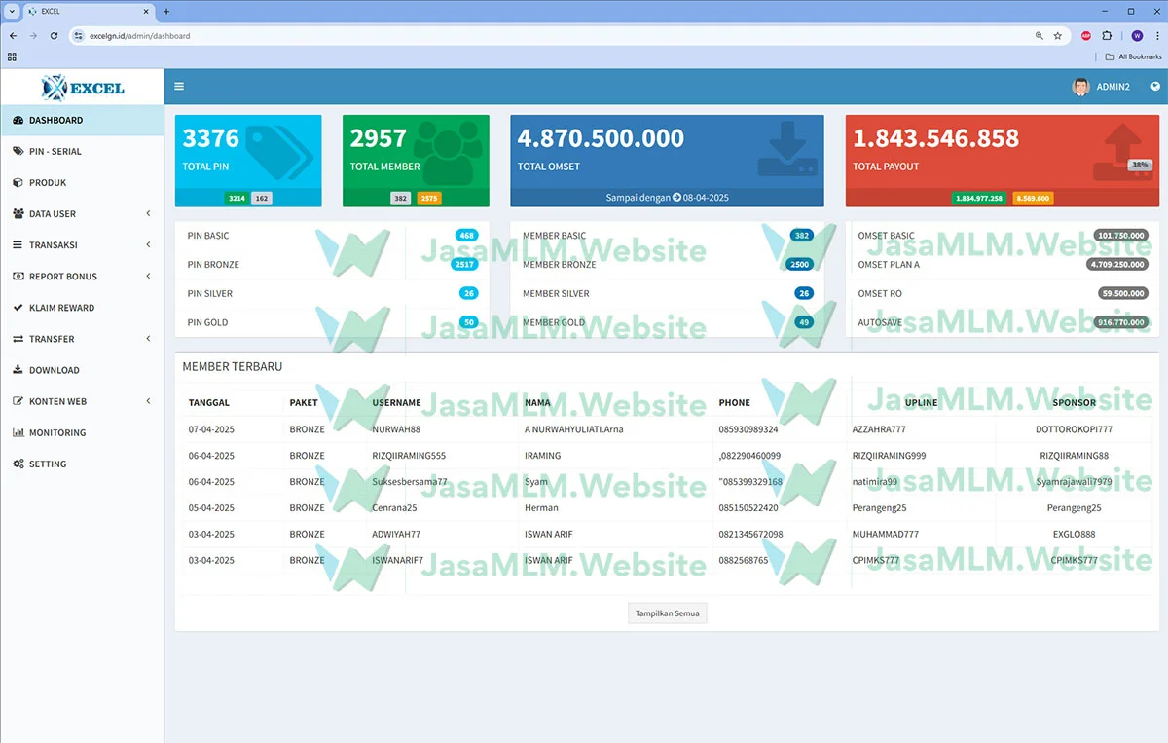Open a new browser tab
This screenshot has height=743, width=1168.
[x=166, y=11]
